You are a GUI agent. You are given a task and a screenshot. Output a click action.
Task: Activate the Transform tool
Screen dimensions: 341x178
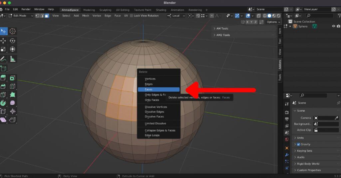coord(12,49)
